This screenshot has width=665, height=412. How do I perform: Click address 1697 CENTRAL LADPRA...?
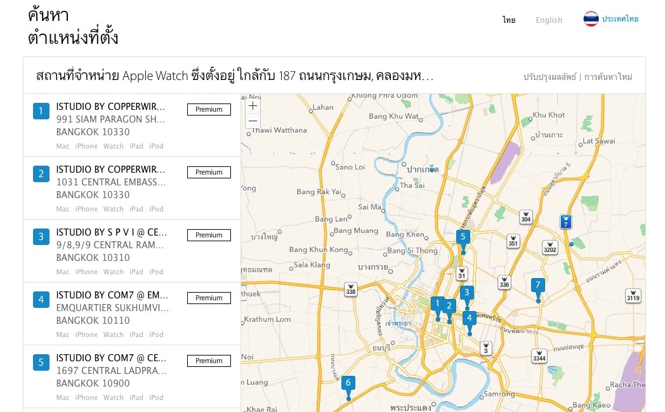[x=111, y=370]
